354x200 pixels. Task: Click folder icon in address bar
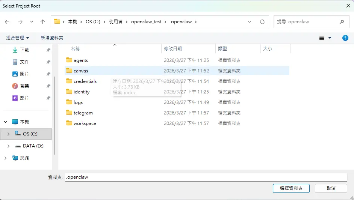(x=57, y=21)
